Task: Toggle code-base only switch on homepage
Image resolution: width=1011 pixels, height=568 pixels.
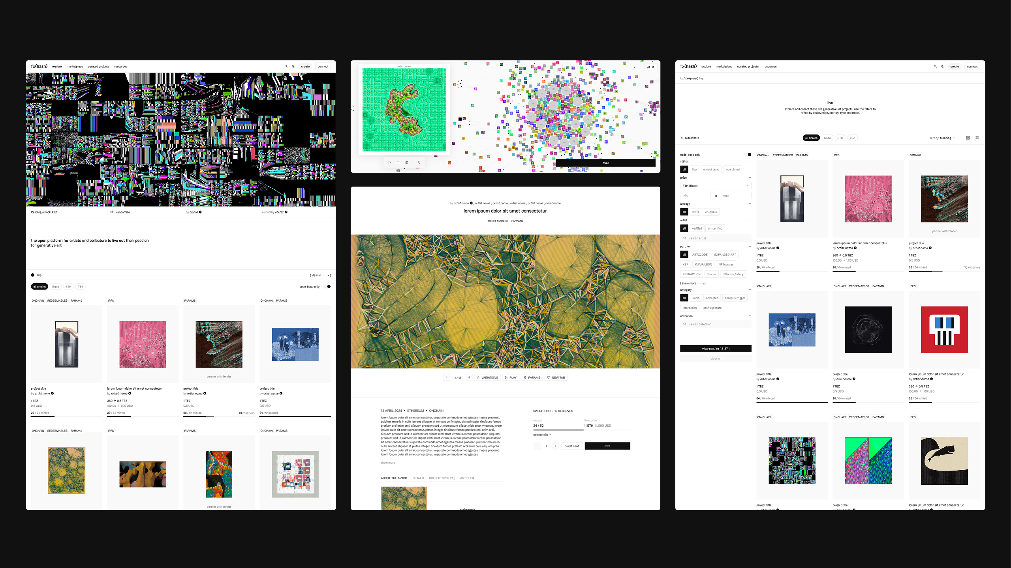Action: (327, 287)
